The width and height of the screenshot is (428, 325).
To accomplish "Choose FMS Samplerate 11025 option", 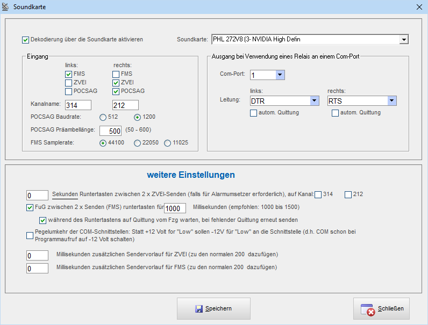I will click(168, 143).
